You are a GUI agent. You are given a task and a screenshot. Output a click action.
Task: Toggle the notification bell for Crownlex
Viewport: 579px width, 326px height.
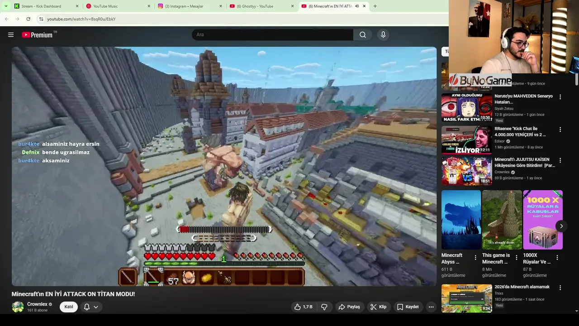(x=87, y=307)
